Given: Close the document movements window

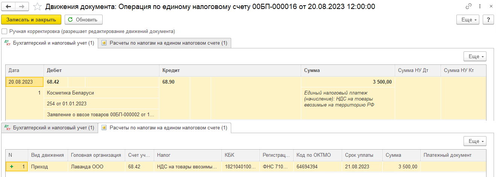Looking at the screenshot, I should (x=489, y=6).
